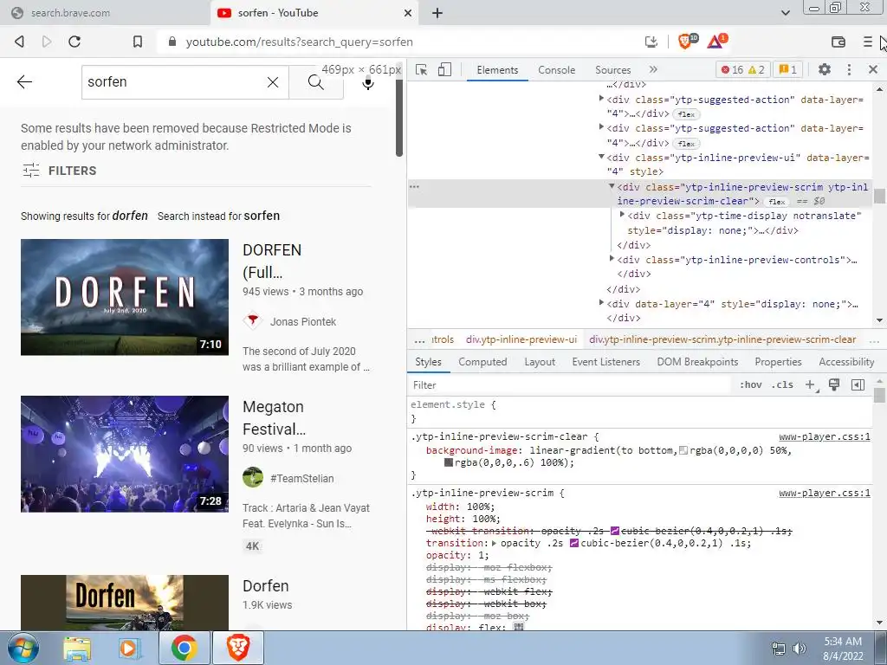
Task: Activate the DevTools element inspector tool
Action: point(421,69)
